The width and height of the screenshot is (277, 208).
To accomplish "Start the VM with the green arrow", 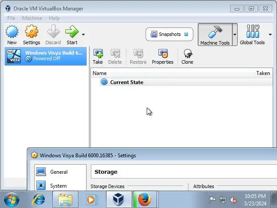I will click(72, 32).
